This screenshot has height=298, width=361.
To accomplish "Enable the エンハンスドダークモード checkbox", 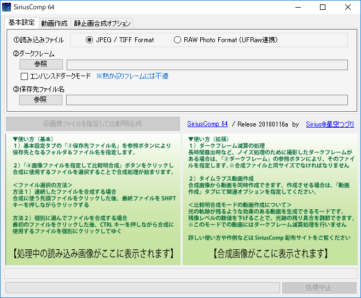I will [24, 76].
